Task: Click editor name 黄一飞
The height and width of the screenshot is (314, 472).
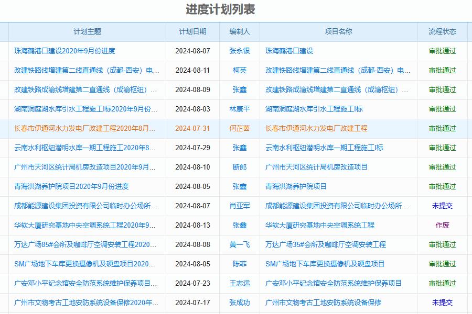Action: tap(240, 244)
